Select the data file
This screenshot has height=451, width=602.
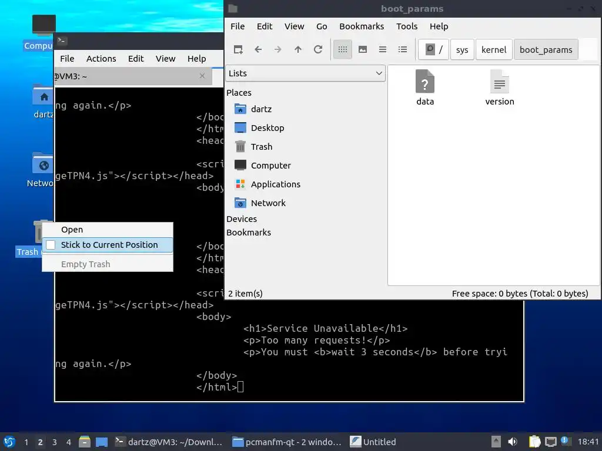click(x=425, y=88)
